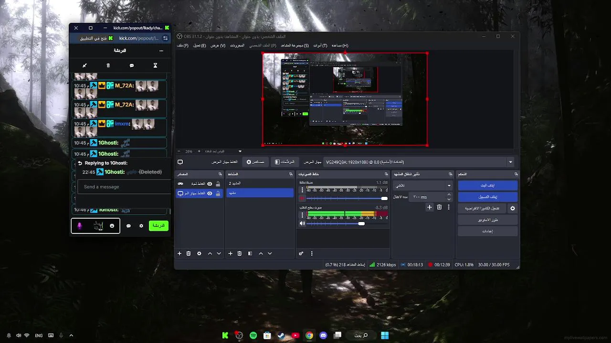Open File (F) menu in OBS
Viewport: 611px width, 343px height.
point(183,46)
